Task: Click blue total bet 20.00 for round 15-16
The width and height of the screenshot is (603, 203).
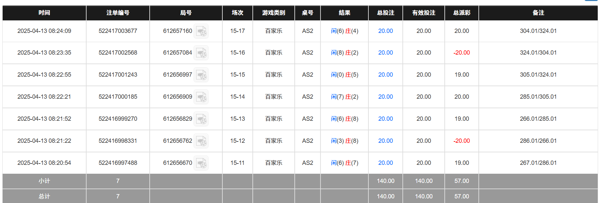Action: [385, 53]
